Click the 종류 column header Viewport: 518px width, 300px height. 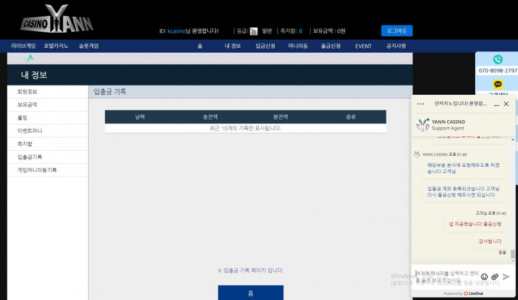coord(351,117)
